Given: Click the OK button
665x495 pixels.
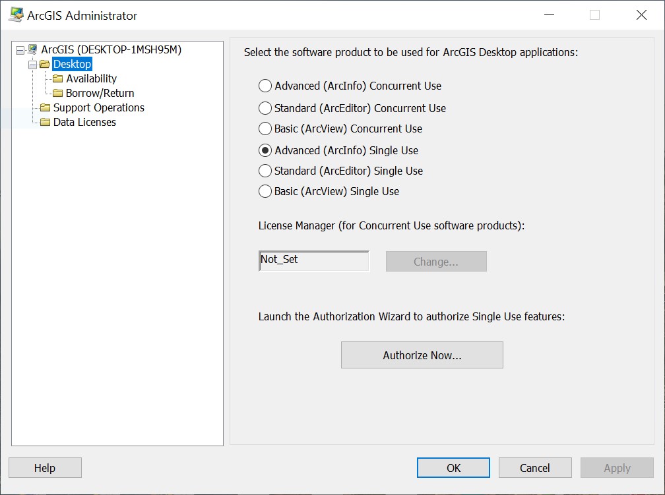Looking at the screenshot, I should point(453,468).
